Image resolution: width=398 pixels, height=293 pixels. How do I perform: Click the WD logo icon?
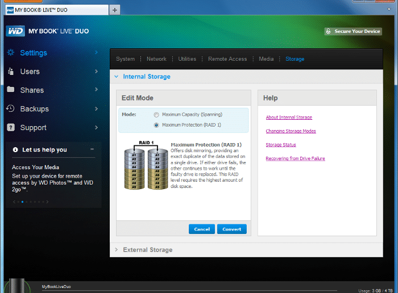[x=15, y=31]
